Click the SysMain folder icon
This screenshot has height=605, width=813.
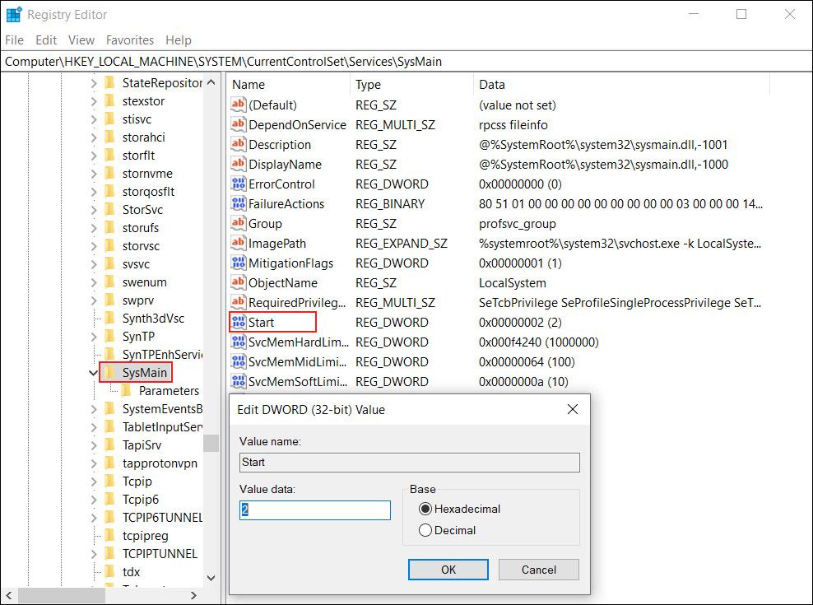[x=110, y=373]
